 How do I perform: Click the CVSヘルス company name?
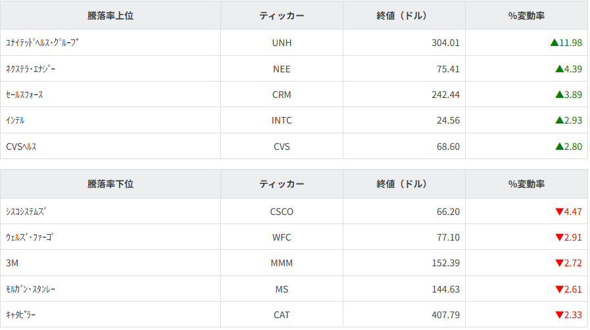[21, 147]
